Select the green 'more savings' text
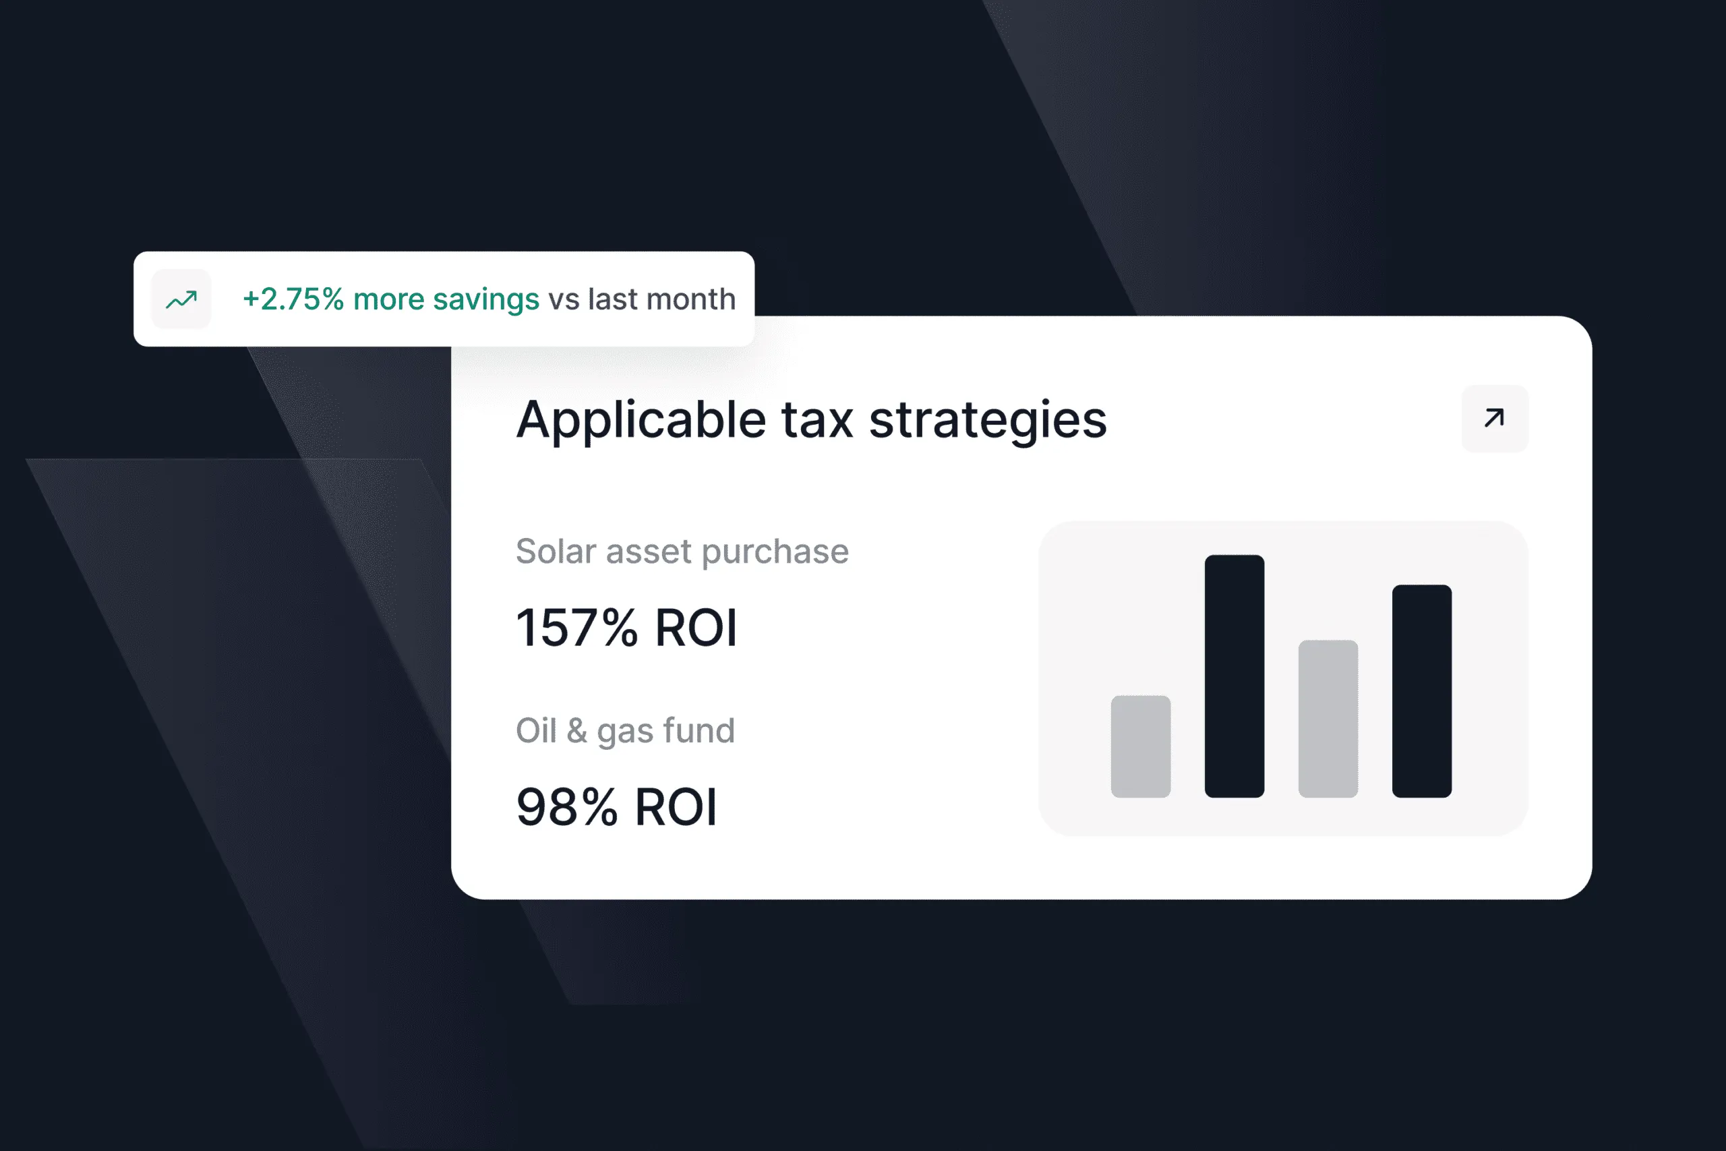The width and height of the screenshot is (1726, 1151). (x=446, y=299)
